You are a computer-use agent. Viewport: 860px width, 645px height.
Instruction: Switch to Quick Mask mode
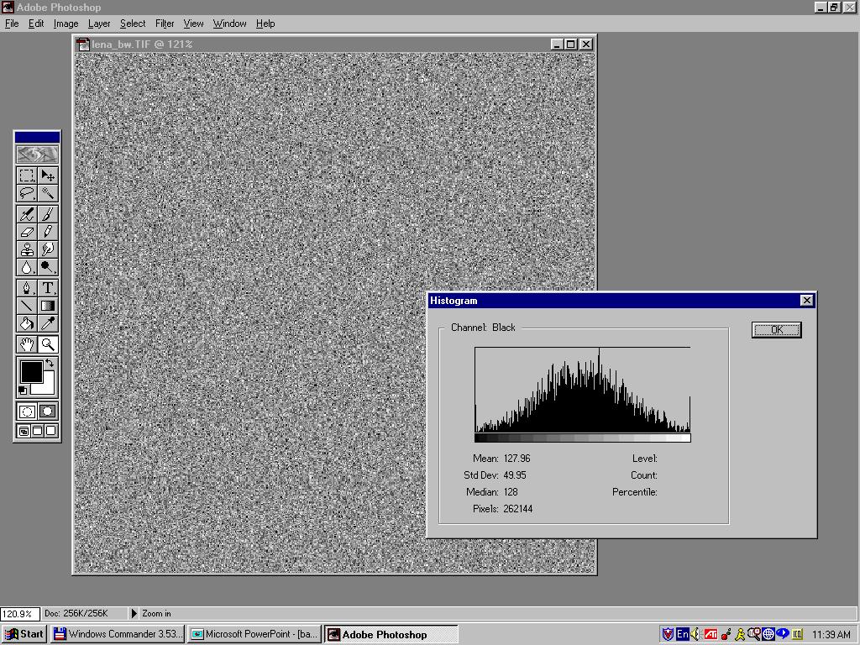pyautogui.click(x=48, y=412)
